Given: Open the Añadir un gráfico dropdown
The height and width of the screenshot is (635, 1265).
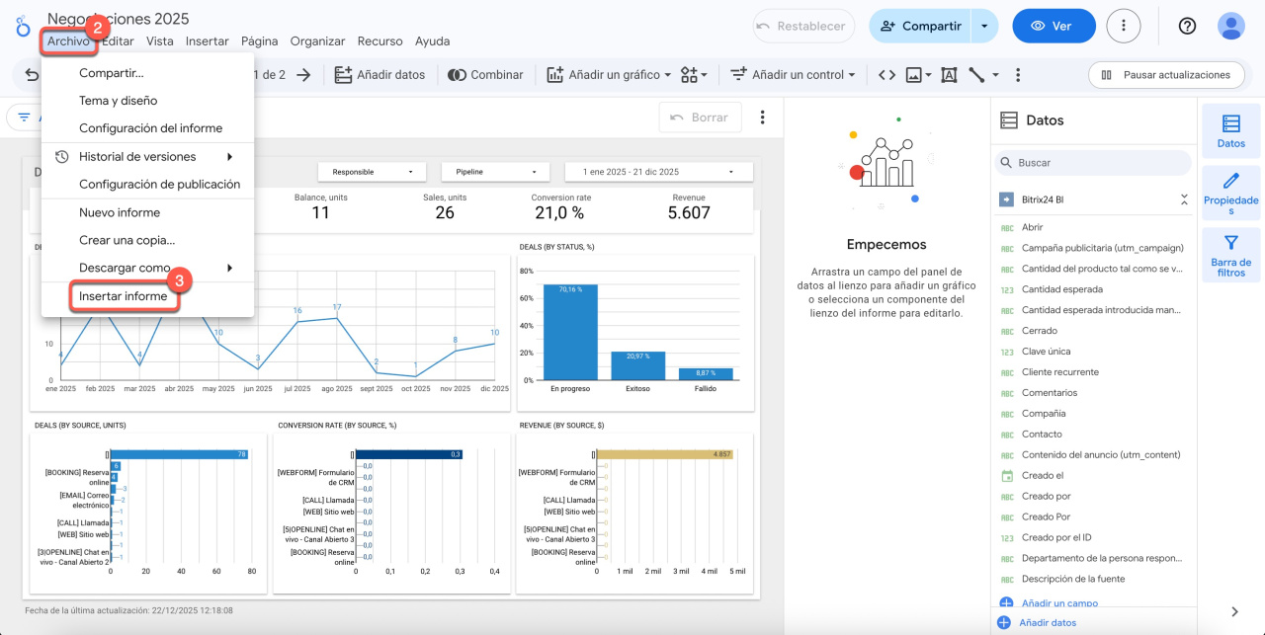Looking at the screenshot, I should tap(609, 75).
